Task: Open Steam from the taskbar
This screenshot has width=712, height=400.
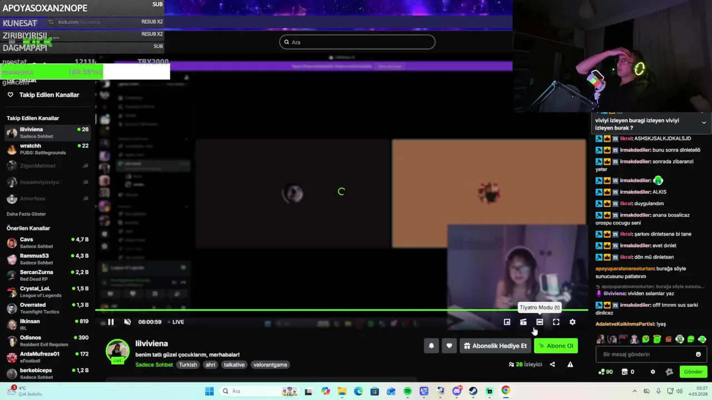Action: (473, 391)
